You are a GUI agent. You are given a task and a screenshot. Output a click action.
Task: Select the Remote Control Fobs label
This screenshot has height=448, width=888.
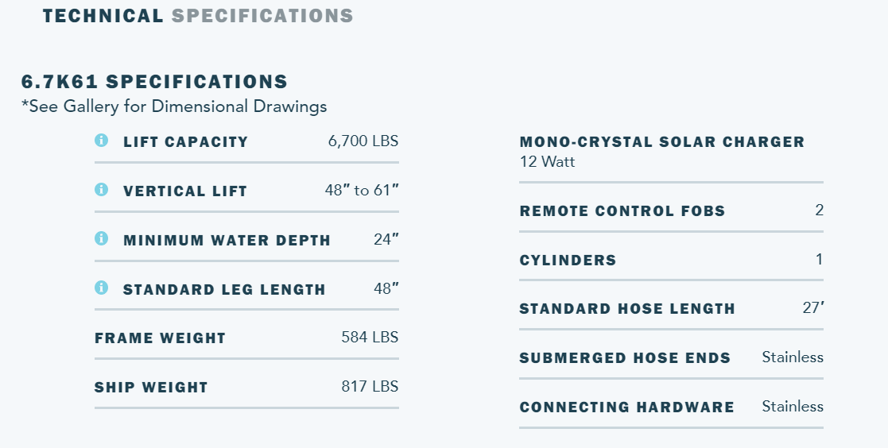point(622,211)
